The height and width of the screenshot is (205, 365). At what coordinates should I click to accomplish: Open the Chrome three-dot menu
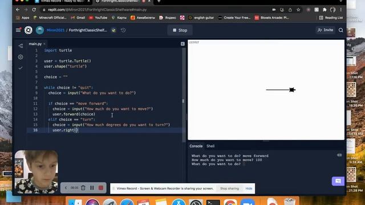(341, 10)
